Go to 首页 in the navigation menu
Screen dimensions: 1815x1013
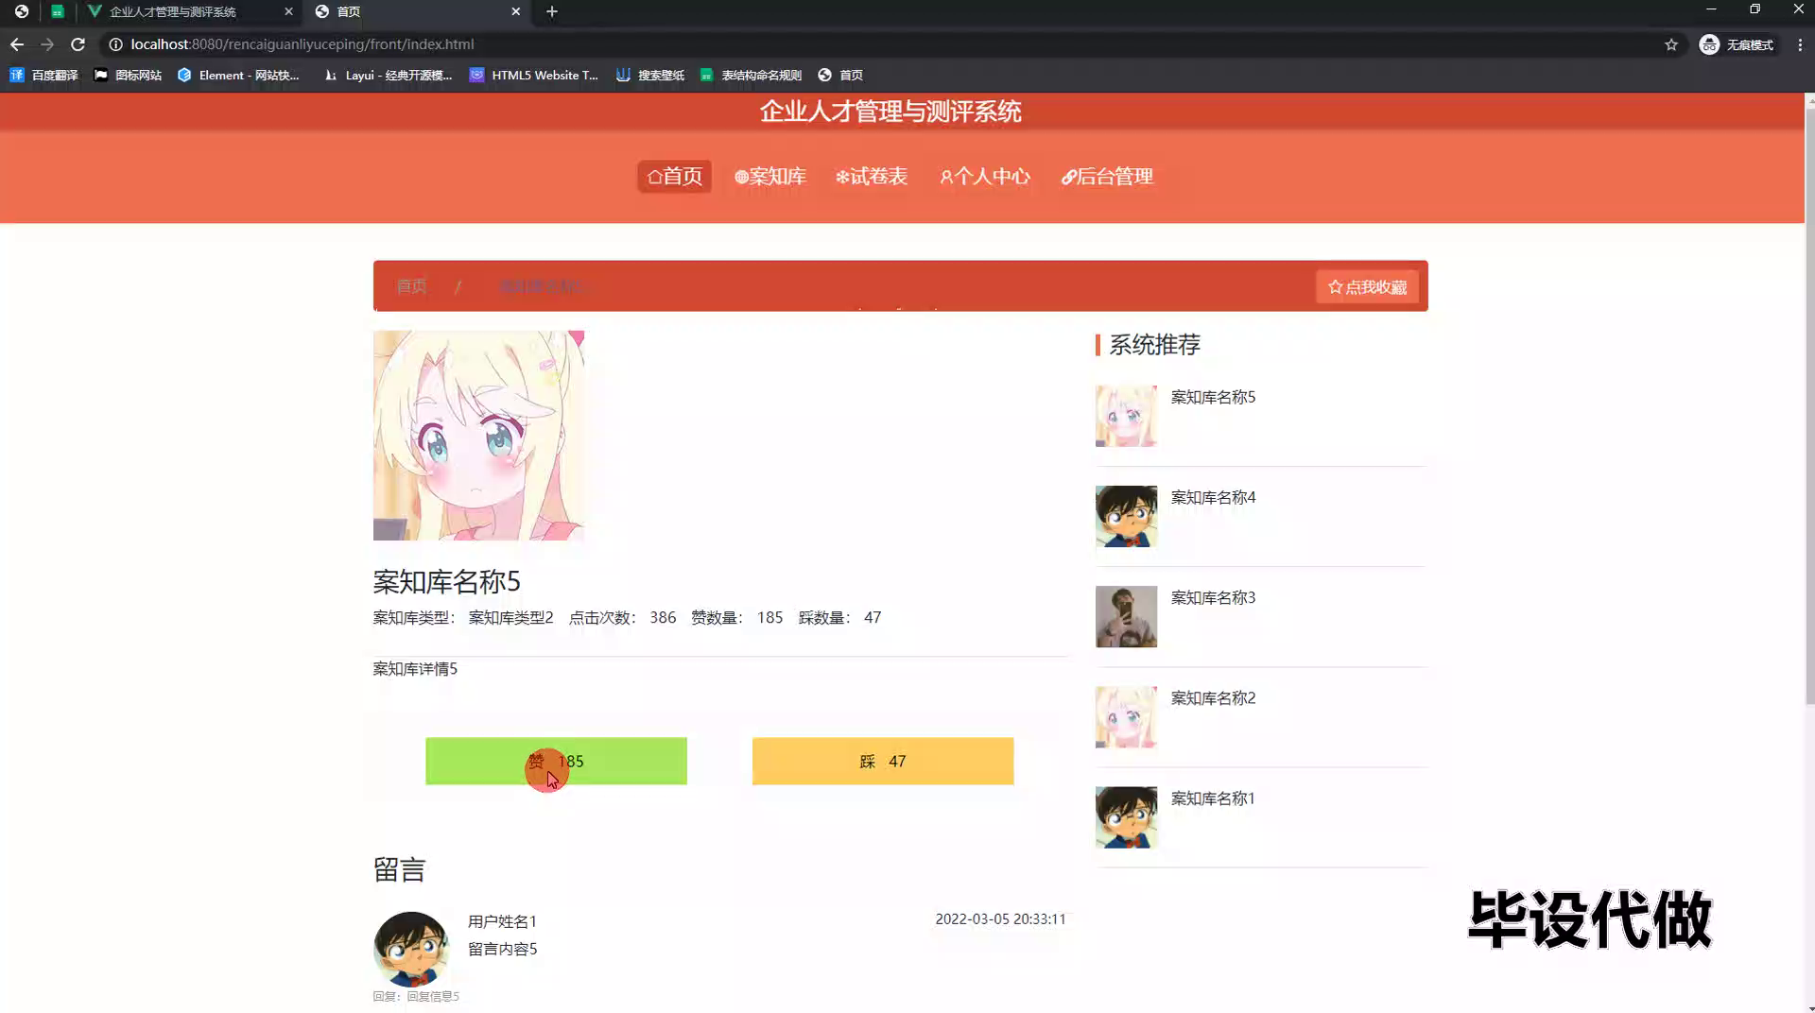tap(674, 177)
